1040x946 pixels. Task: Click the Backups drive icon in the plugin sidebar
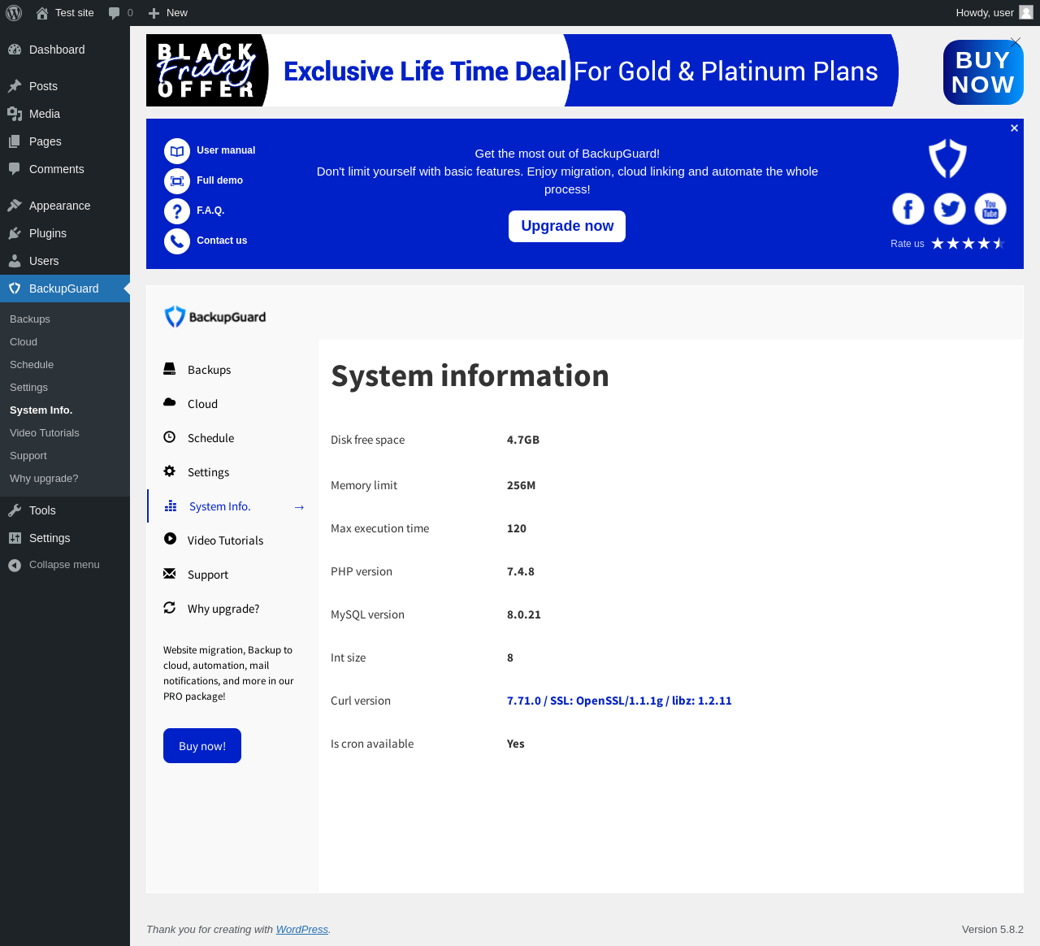click(x=170, y=369)
